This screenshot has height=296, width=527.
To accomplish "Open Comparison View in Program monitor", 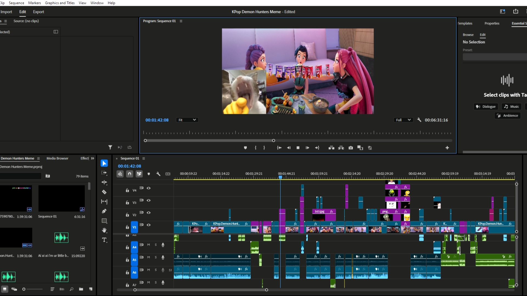I will (360, 148).
